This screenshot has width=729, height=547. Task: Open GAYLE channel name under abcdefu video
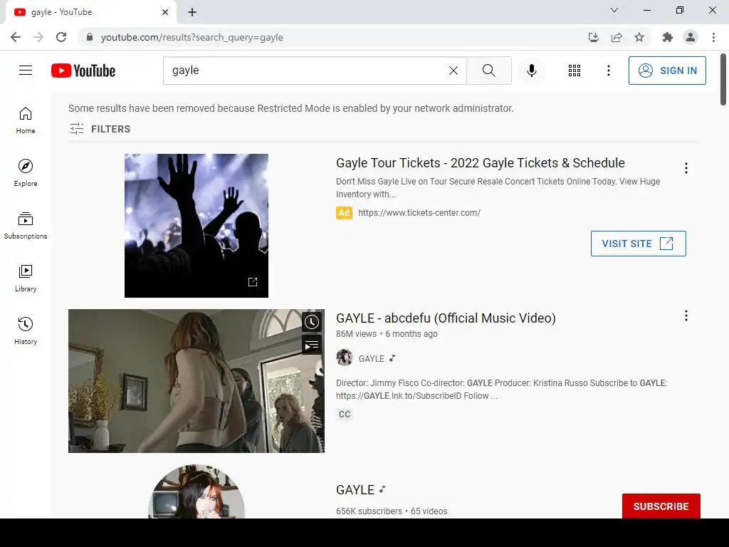pyautogui.click(x=371, y=359)
